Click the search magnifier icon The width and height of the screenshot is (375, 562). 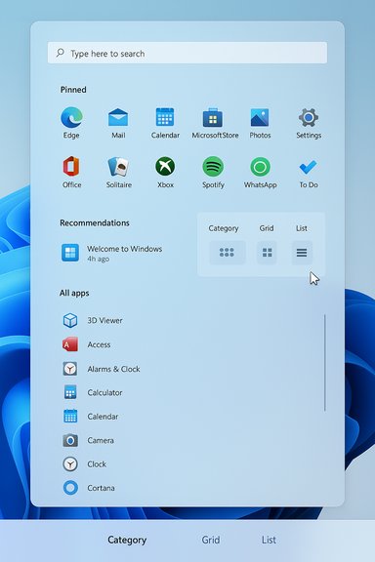click(60, 53)
